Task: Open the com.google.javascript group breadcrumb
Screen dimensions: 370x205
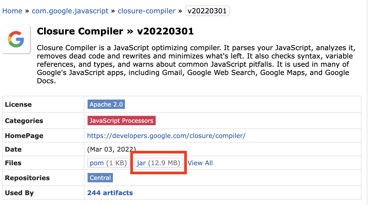Action: 70,11
